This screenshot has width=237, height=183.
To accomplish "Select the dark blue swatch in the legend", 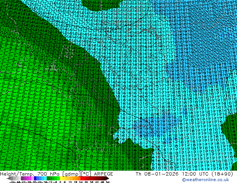I will coord(35,178).
